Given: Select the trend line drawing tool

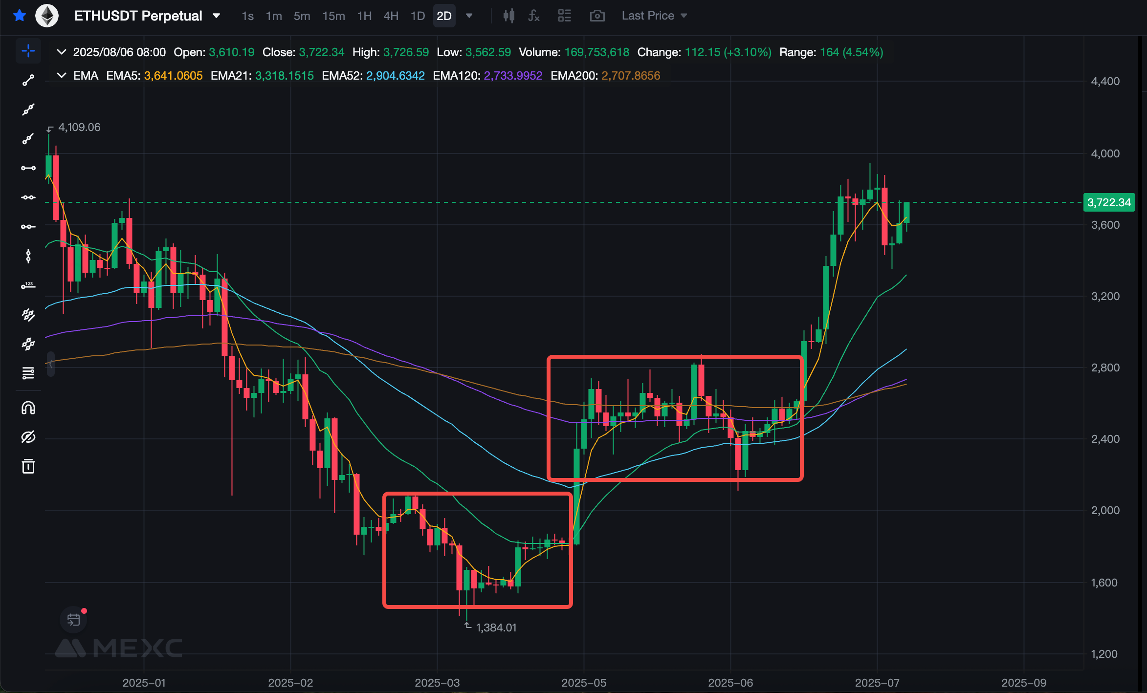Looking at the screenshot, I should (x=28, y=81).
